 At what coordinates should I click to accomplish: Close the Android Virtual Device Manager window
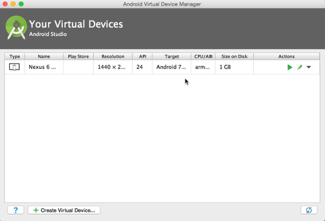[5, 4]
